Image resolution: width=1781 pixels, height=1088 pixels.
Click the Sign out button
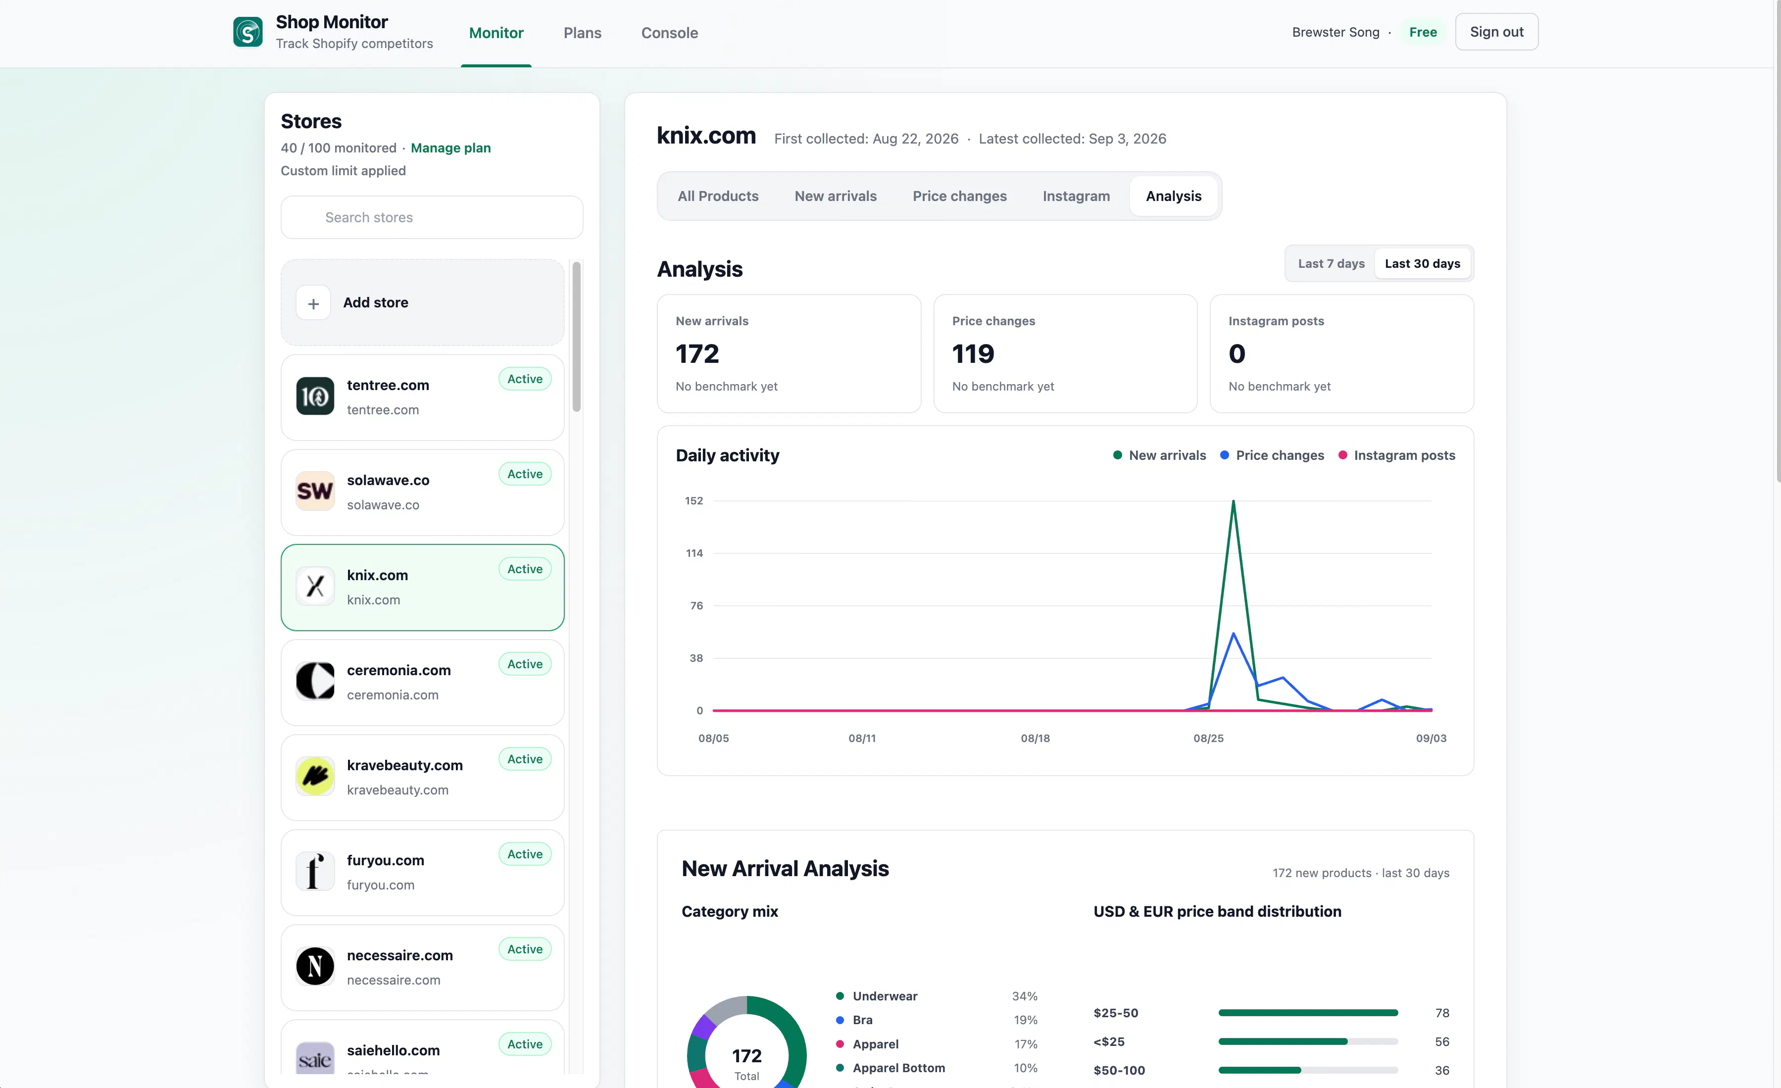[x=1496, y=32]
